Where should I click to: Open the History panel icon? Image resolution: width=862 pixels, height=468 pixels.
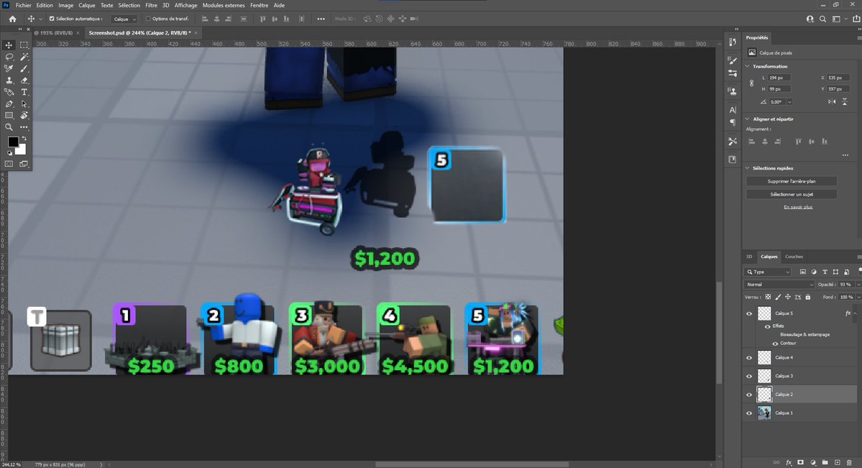[733, 42]
